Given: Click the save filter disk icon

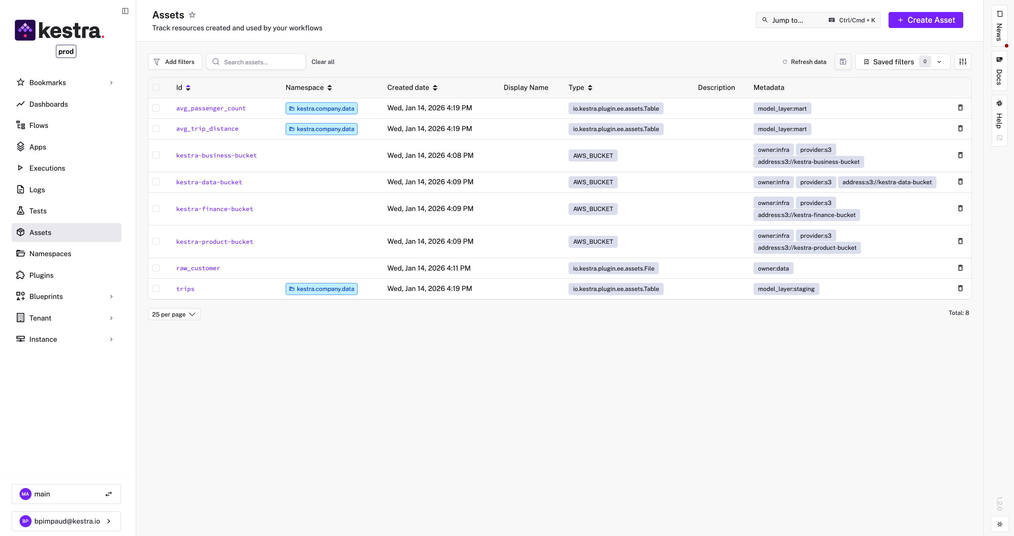Looking at the screenshot, I should click(843, 62).
